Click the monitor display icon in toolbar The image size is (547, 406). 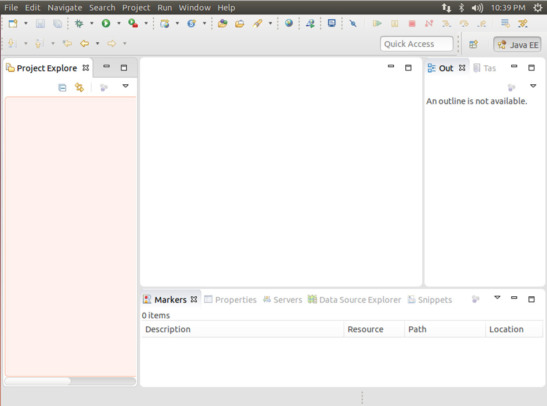tap(331, 23)
